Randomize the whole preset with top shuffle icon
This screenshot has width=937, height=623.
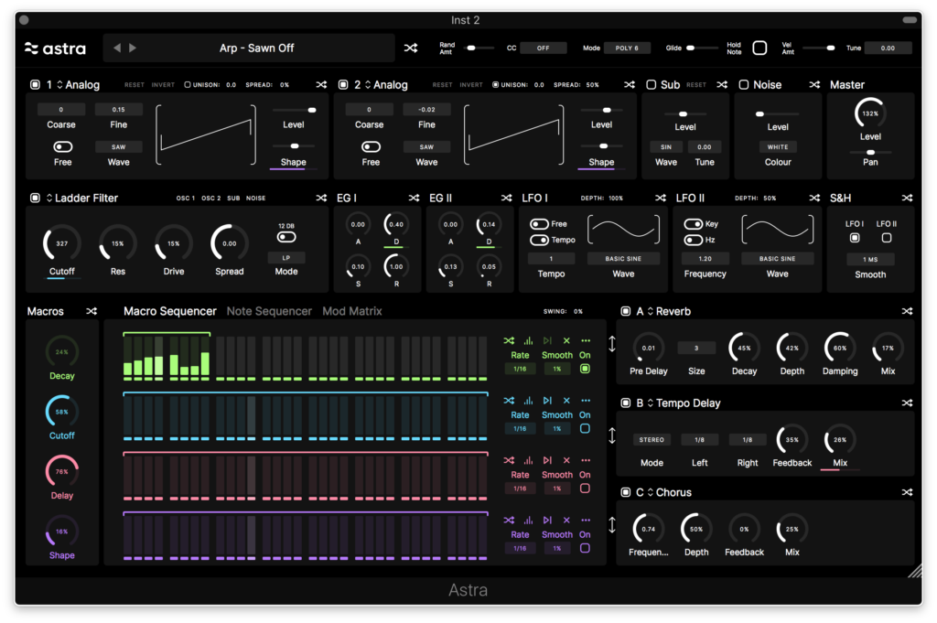(411, 48)
